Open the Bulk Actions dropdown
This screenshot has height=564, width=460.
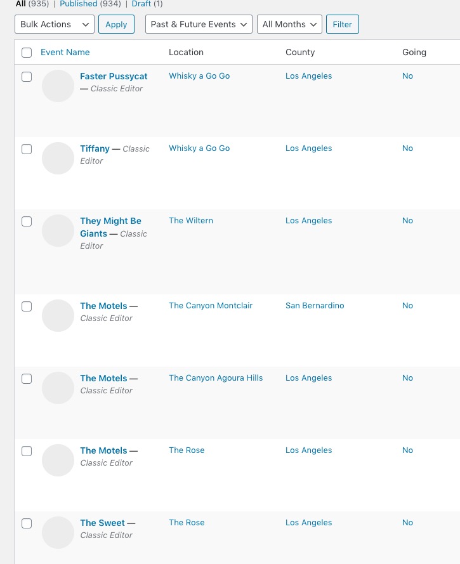click(x=55, y=24)
